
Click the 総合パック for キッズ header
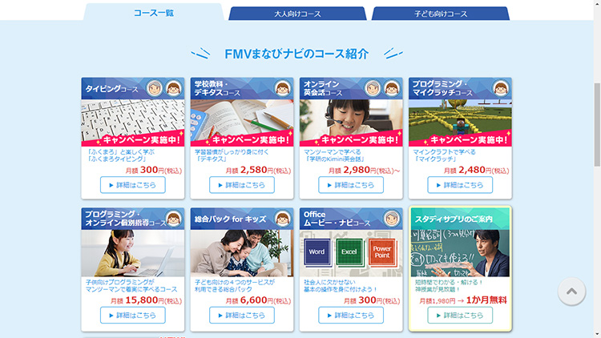(242, 219)
